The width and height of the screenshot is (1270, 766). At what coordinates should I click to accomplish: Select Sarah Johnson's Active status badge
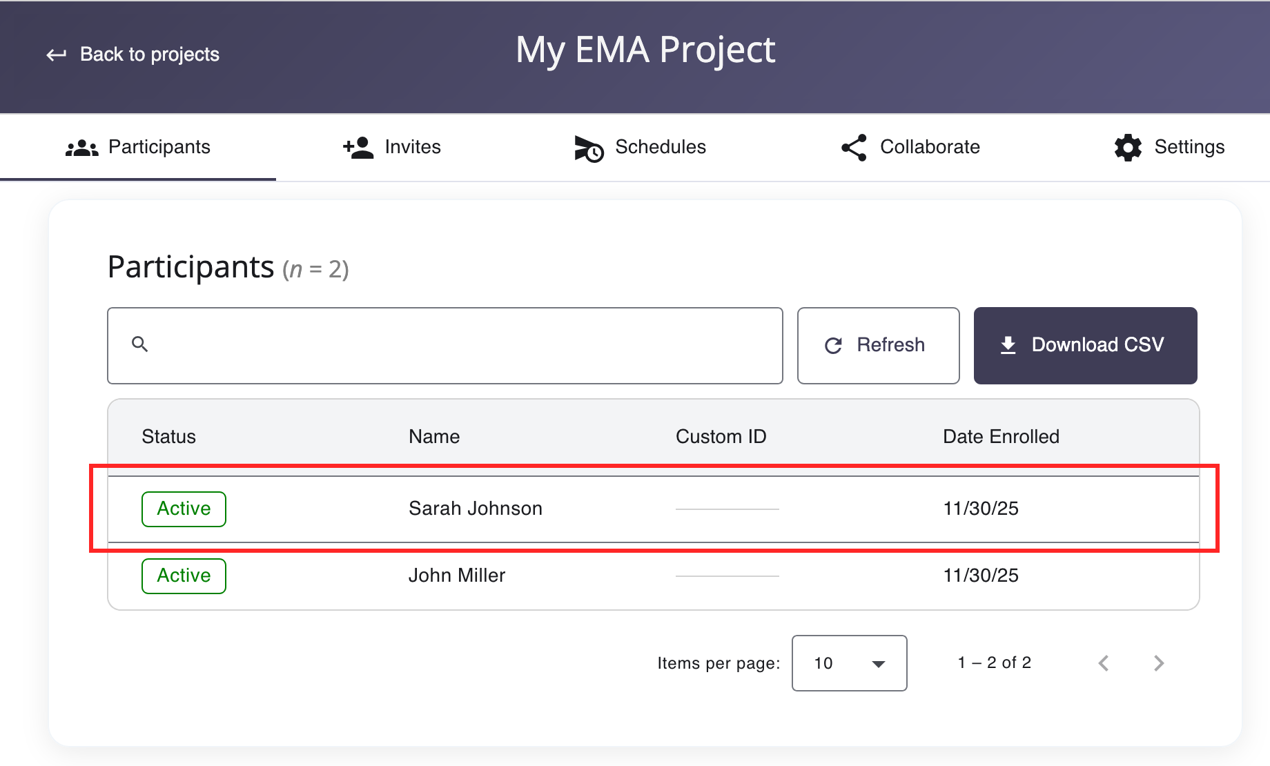184,509
